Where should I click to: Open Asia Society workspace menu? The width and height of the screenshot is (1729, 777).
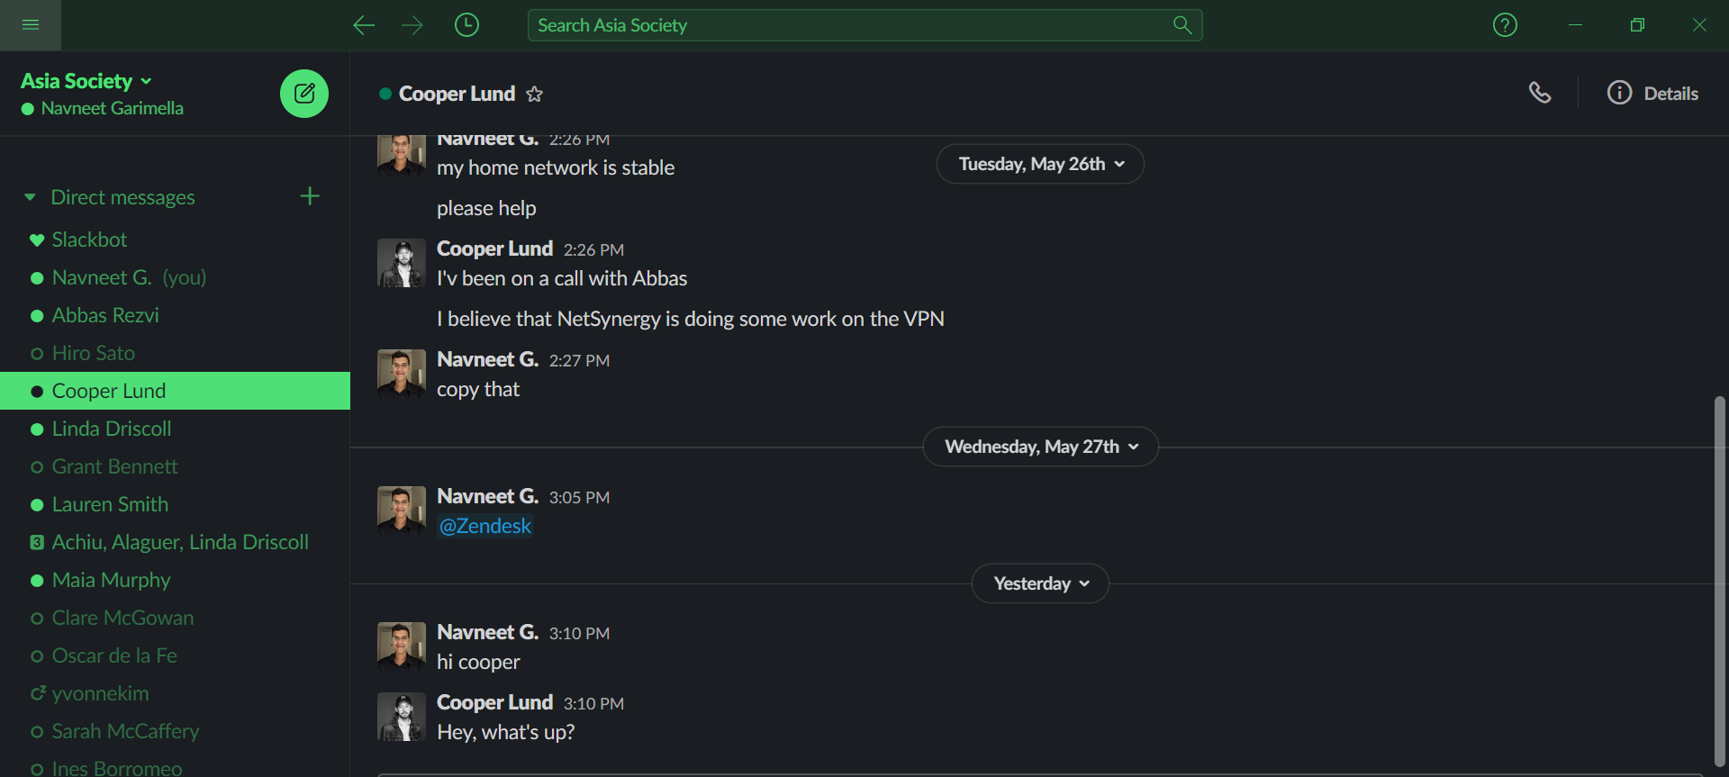point(86,81)
